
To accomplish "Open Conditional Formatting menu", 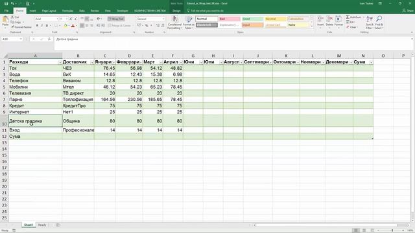I will 174,23.
